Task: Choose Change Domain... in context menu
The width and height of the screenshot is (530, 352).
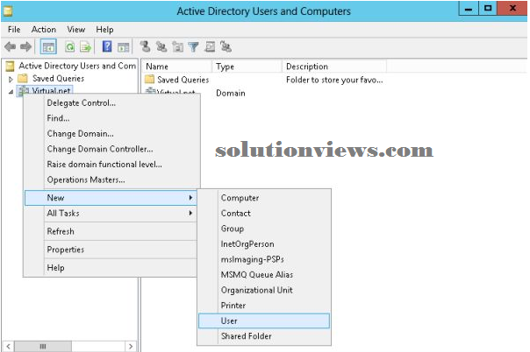Action: (x=111, y=133)
